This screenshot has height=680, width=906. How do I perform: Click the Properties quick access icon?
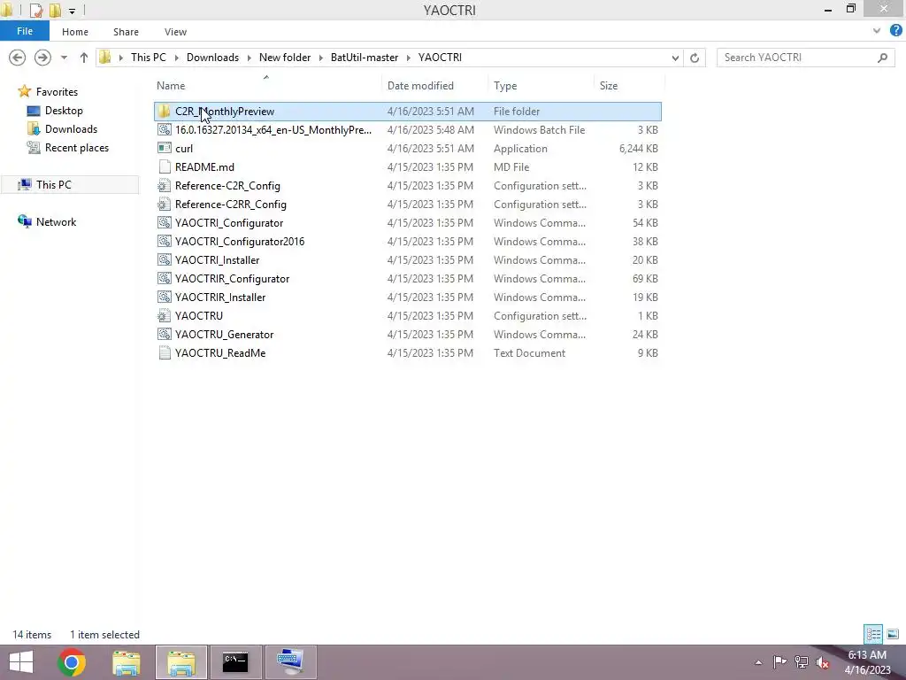tap(35, 11)
